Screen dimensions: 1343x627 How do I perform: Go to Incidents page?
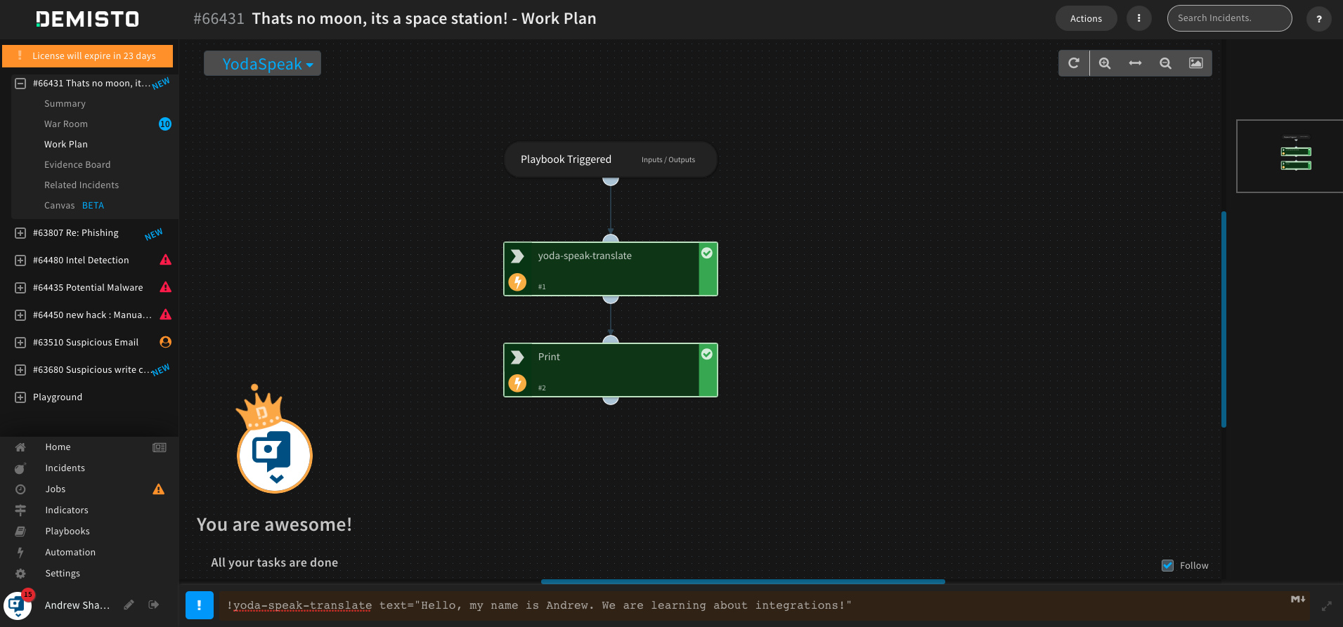tap(65, 468)
